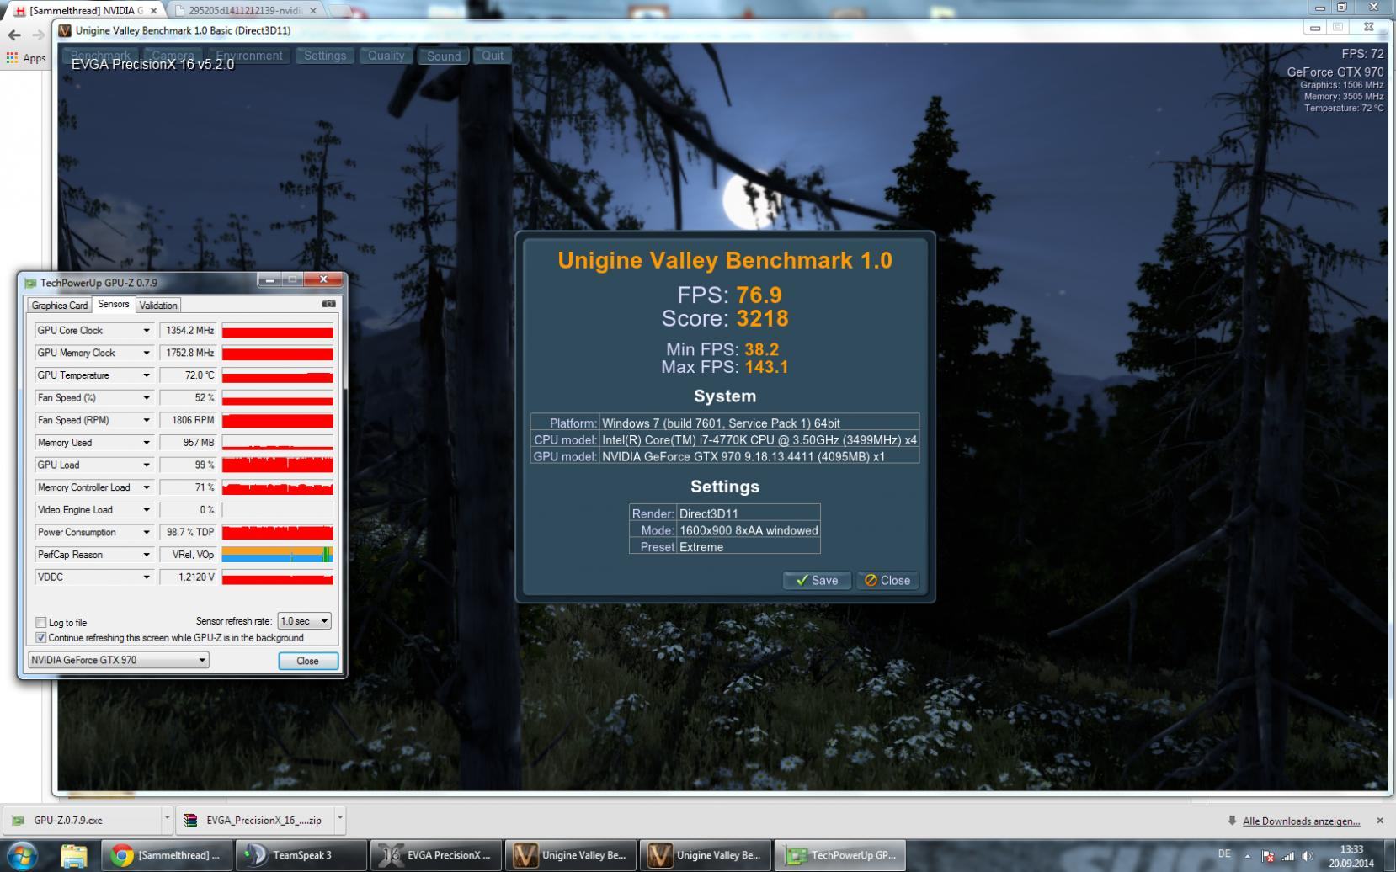1396x872 pixels.
Task: Open Valley Camera menu
Action: click(173, 56)
